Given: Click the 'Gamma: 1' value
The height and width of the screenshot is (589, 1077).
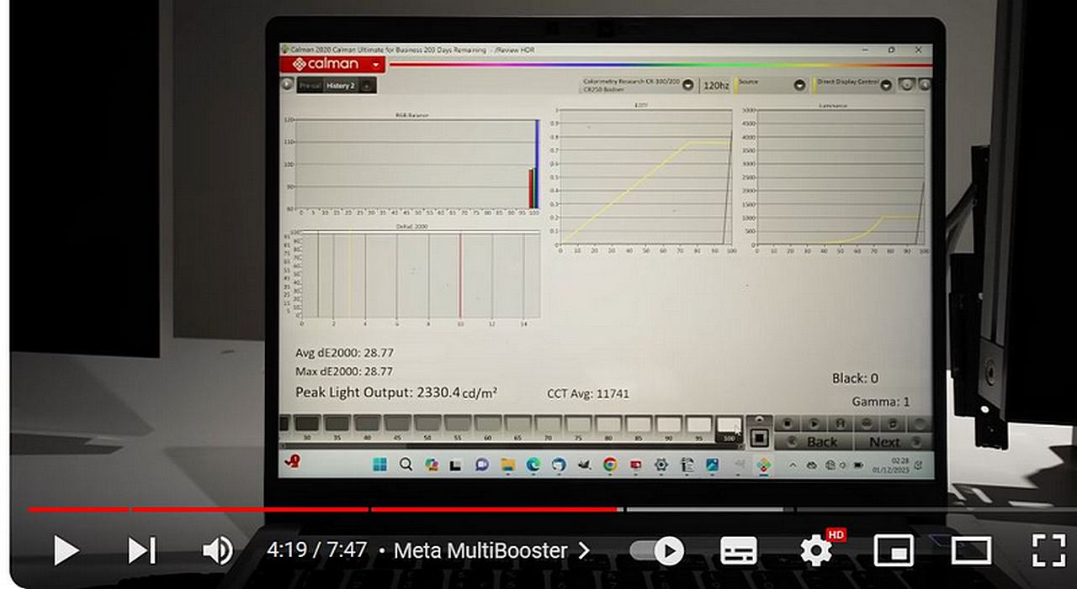Looking at the screenshot, I should [x=880, y=402].
